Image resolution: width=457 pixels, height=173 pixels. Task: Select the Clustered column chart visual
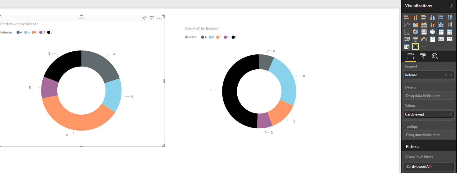[x=432, y=17]
